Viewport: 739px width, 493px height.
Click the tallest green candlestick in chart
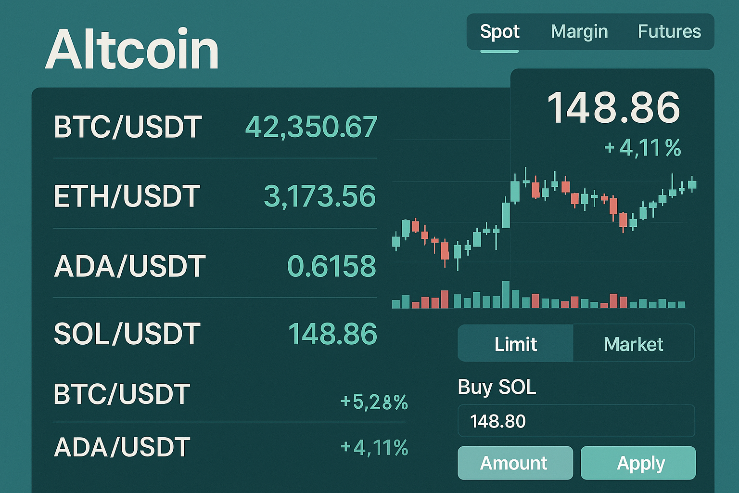[x=506, y=212]
